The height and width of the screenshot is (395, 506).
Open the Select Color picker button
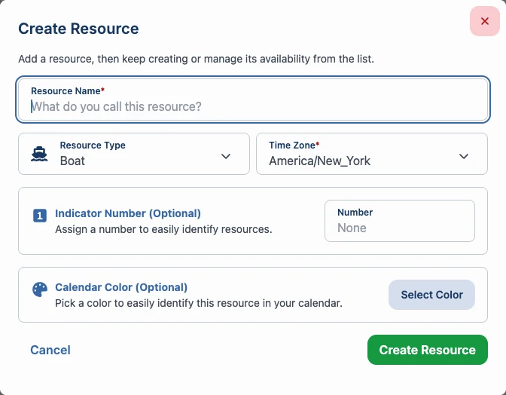[x=431, y=295]
